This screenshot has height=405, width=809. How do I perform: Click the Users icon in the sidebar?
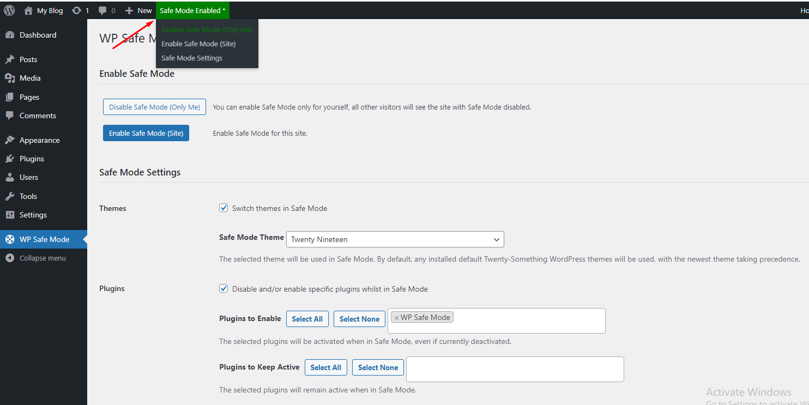tap(9, 177)
